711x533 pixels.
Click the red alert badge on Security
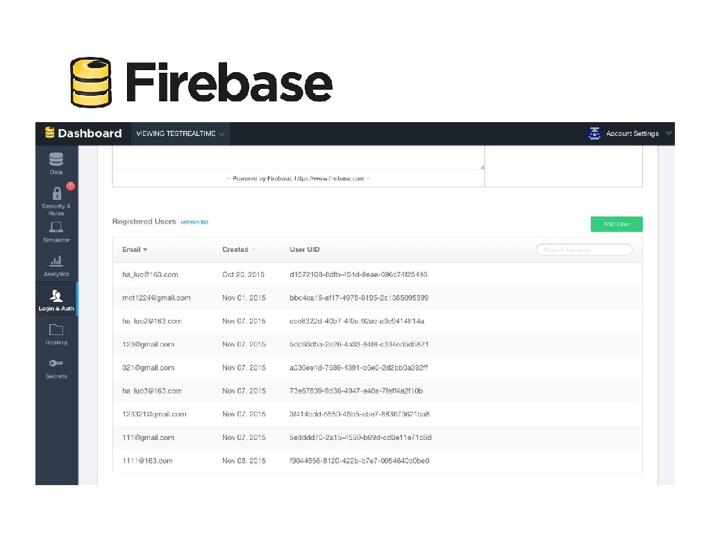(x=70, y=186)
